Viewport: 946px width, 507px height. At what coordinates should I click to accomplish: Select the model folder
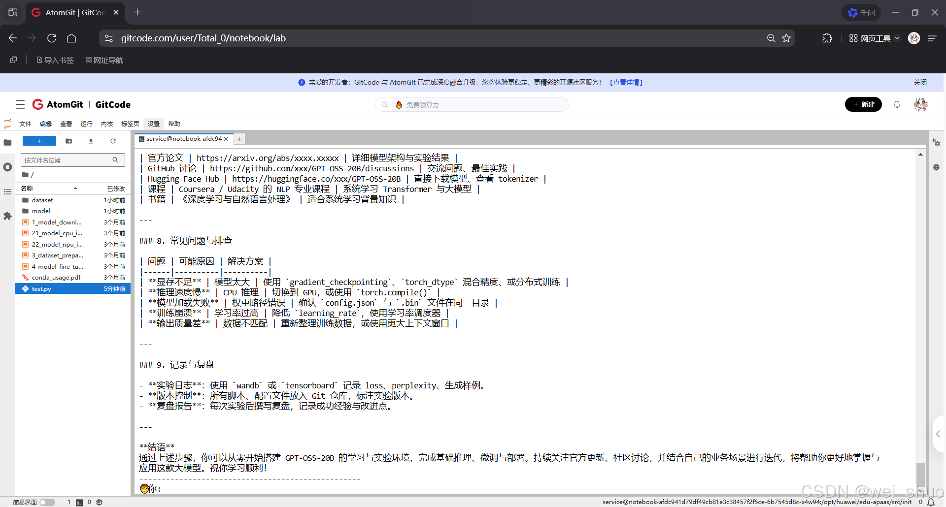73,211
